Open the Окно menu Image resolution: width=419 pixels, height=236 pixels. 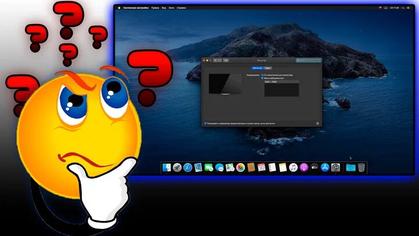tap(171, 8)
